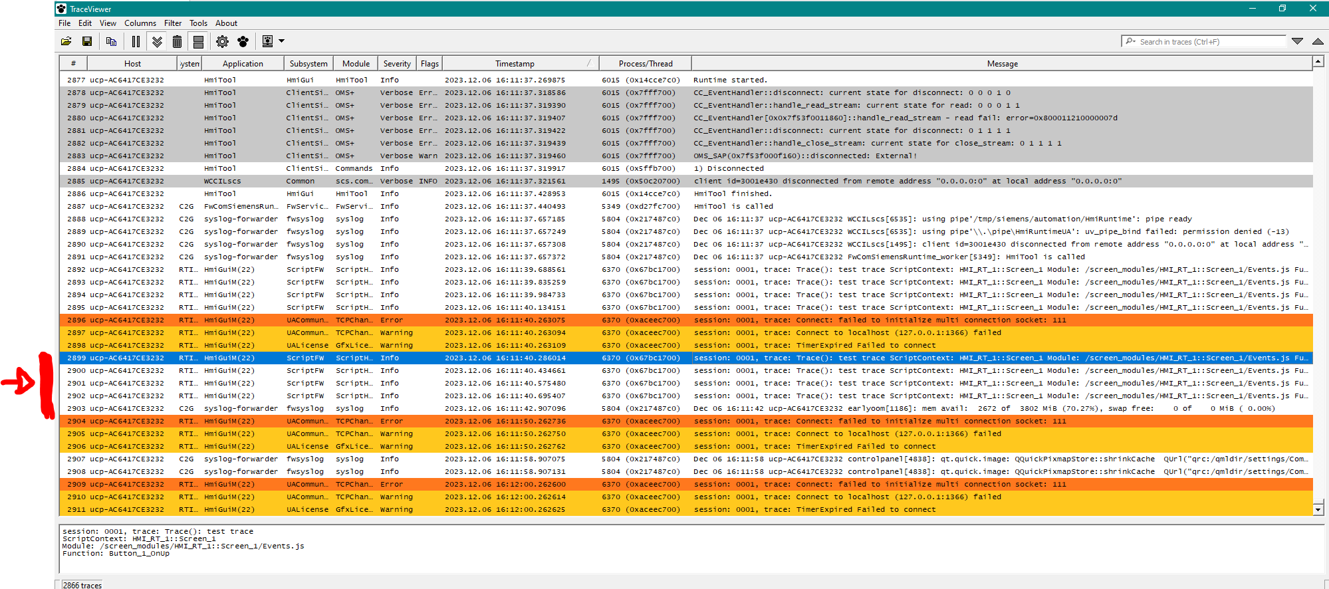Viewport: 1329px width, 589px height.
Task: Click the Timestamp column header
Action: (x=515, y=64)
